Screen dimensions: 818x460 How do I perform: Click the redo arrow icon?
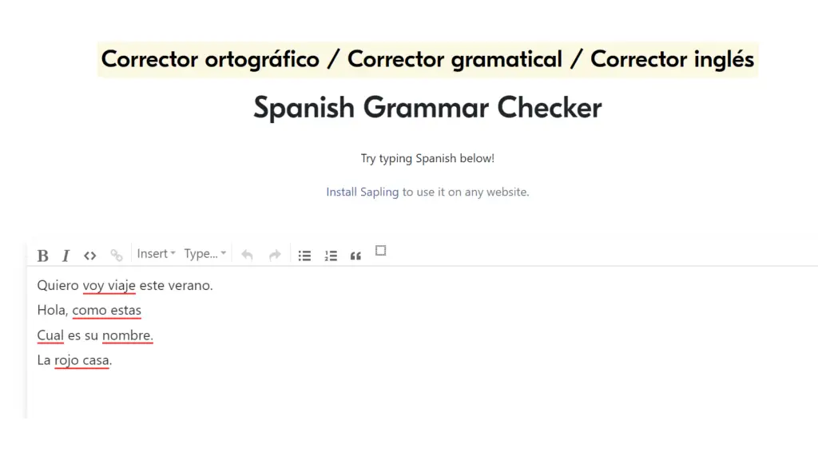click(x=274, y=255)
